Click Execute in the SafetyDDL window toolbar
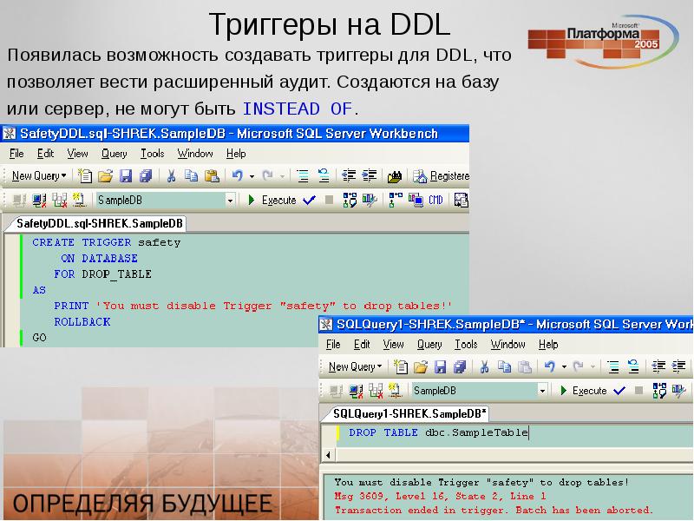 tap(272, 201)
